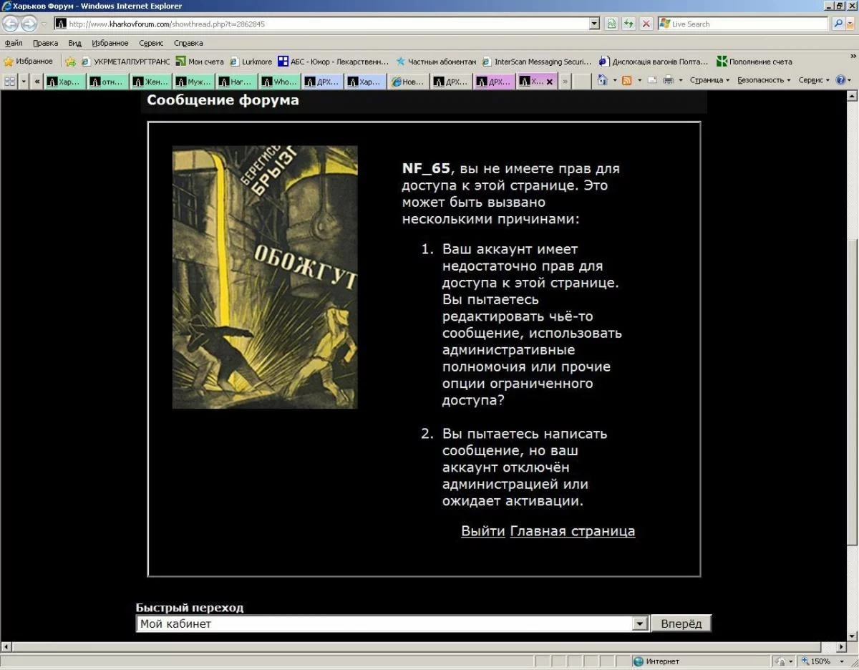The width and height of the screenshot is (859, 670).
Task: Close the active tab with its X
Action: pyautogui.click(x=550, y=82)
